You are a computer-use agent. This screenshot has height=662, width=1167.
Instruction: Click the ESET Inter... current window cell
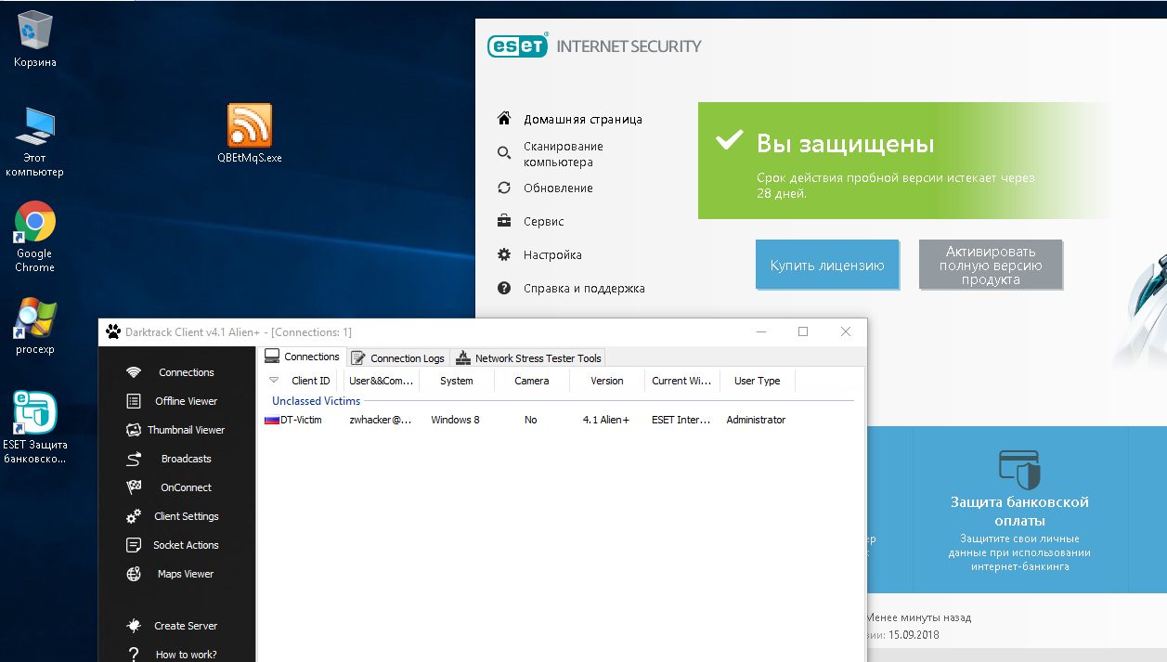[681, 420]
